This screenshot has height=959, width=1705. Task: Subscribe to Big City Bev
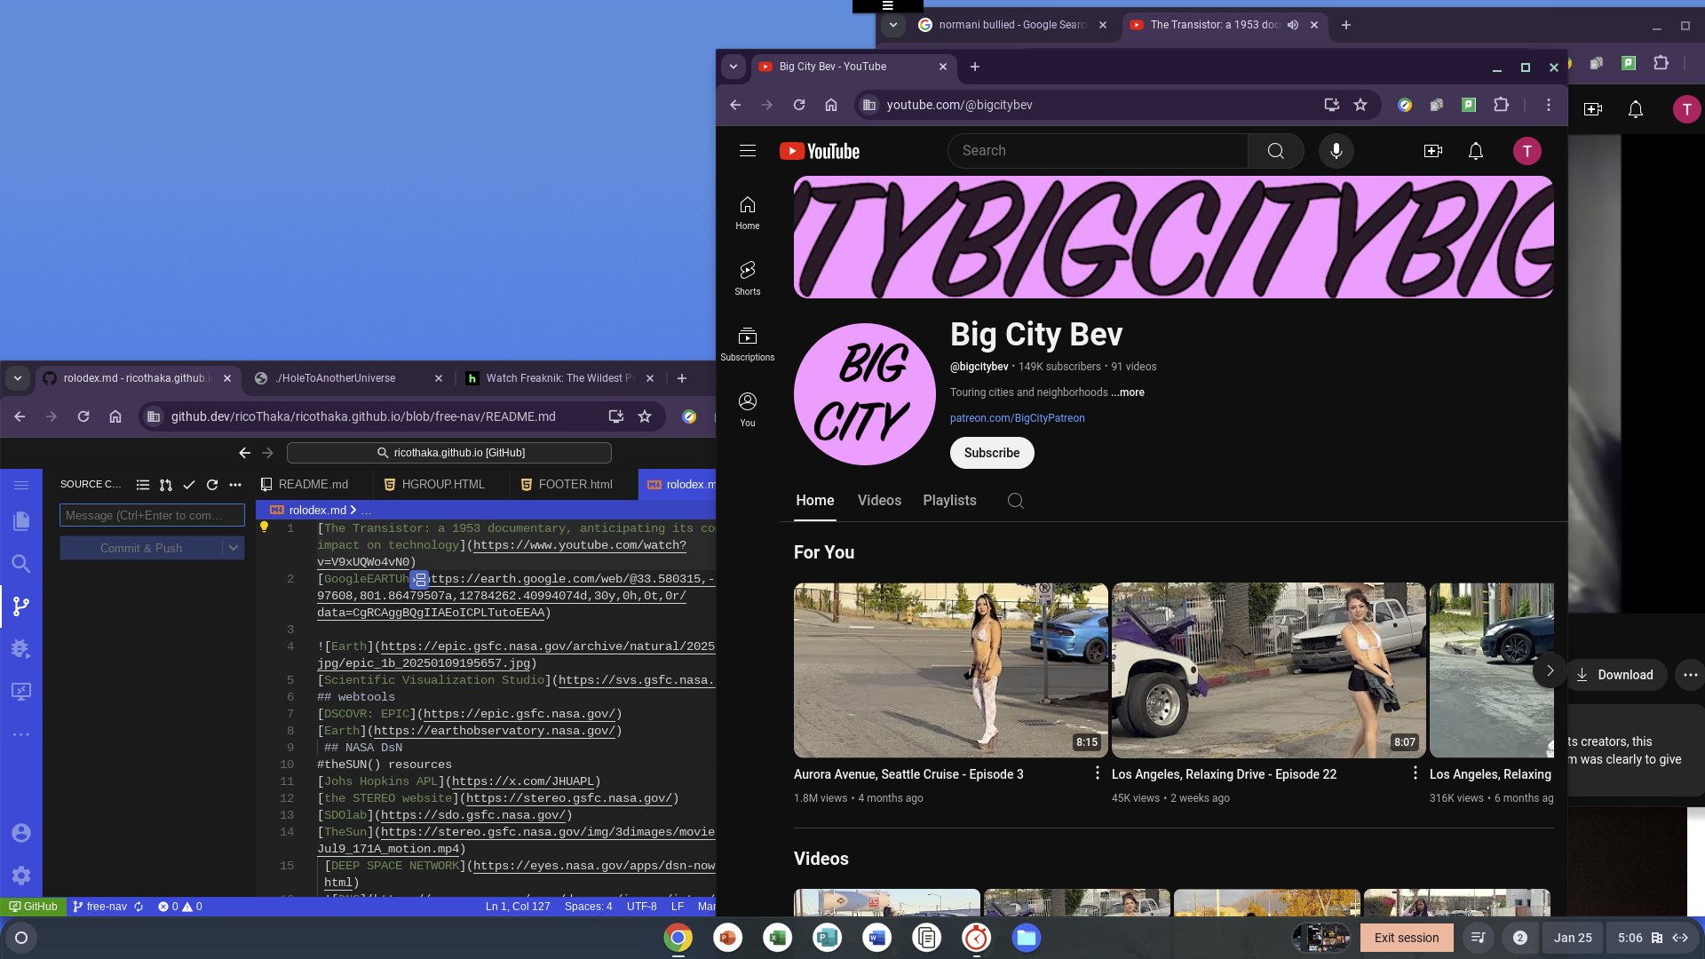pyautogui.click(x=992, y=453)
